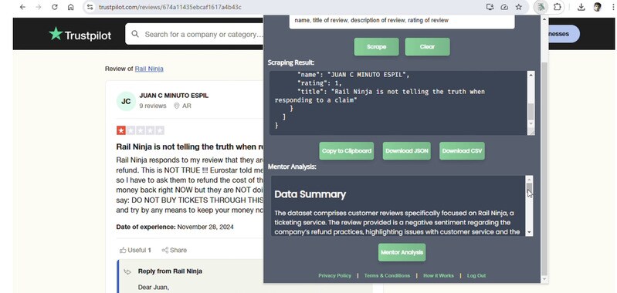Open the Extensions puzzle icon
The width and height of the screenshot is (617, 293).
[x=558, y=7]
